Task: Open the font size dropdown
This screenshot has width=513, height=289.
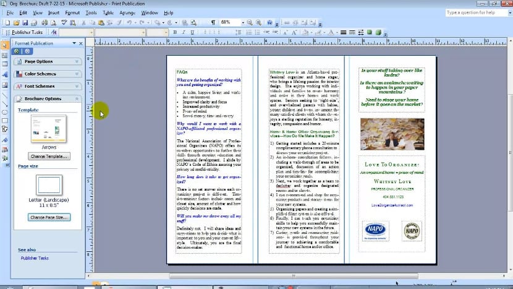Action: [166, 32]
